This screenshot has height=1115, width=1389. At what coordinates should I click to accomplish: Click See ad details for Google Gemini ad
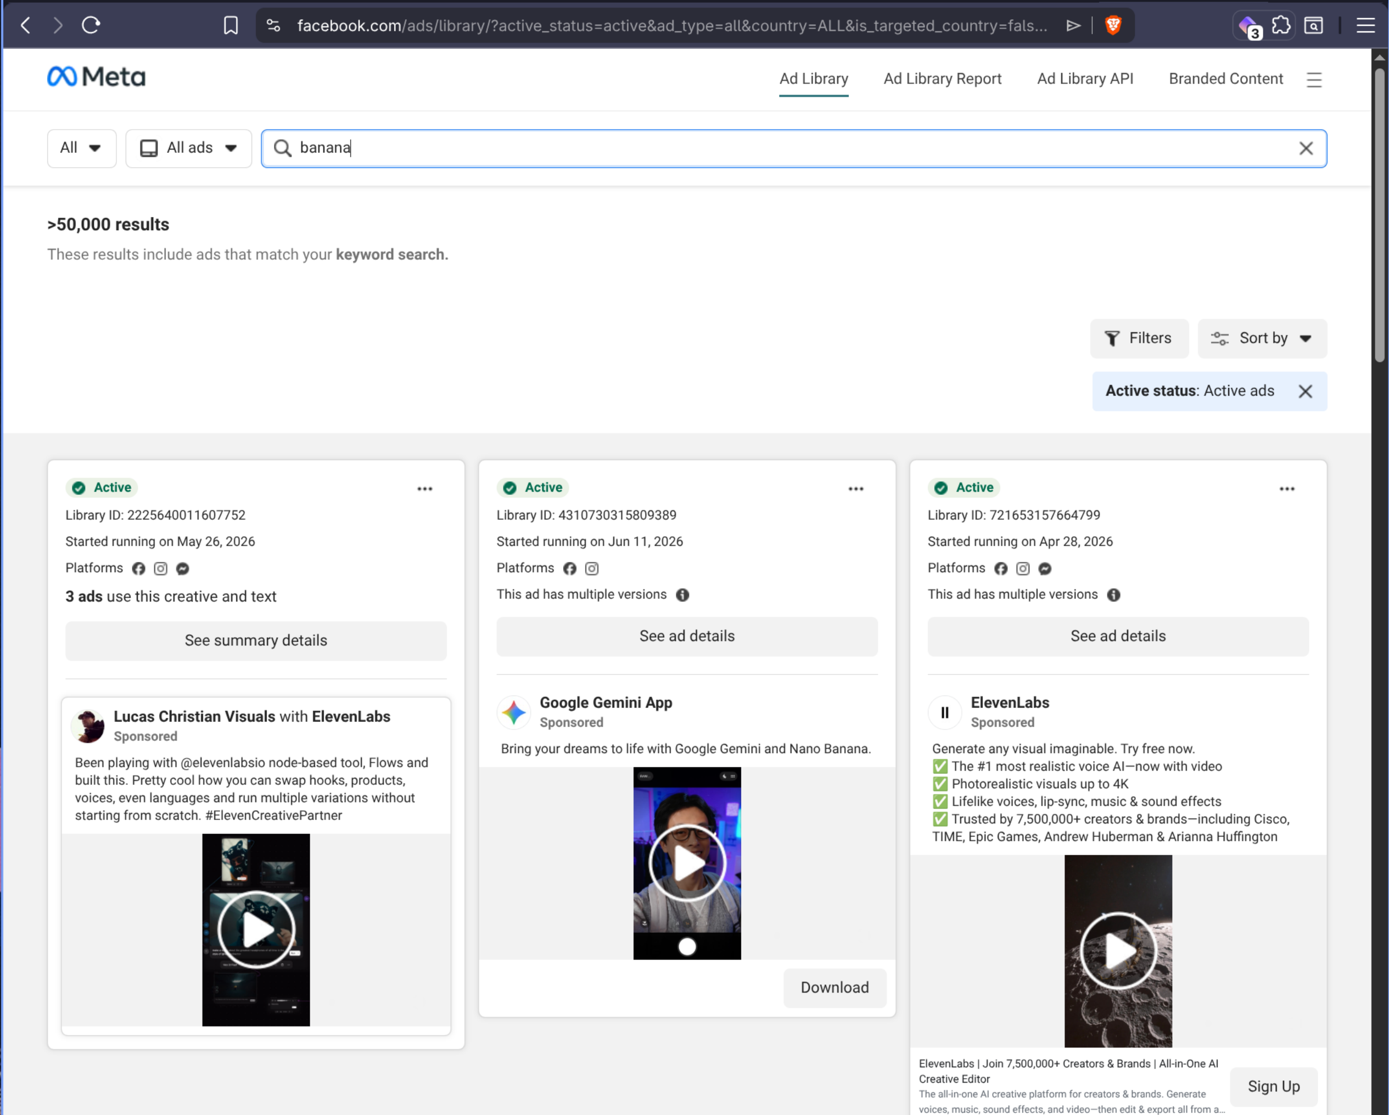[x=687, y=636]
